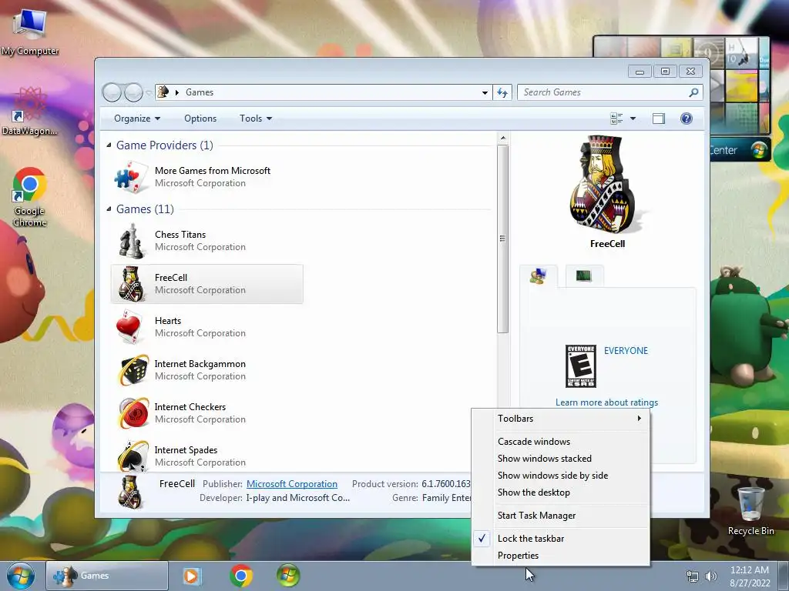The image size is (789, 591).
Task: Select the Hearts game icon
Action: point(129,326)
